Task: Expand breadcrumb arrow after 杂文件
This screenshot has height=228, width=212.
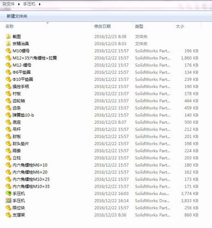Action: coord(19,4)
